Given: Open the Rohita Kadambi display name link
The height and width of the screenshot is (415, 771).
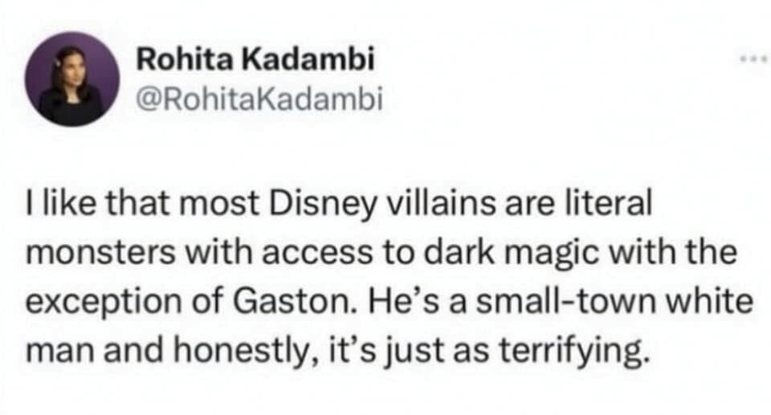Looking at the screenshot, I should pyautogui.click(x=255, y=59).
